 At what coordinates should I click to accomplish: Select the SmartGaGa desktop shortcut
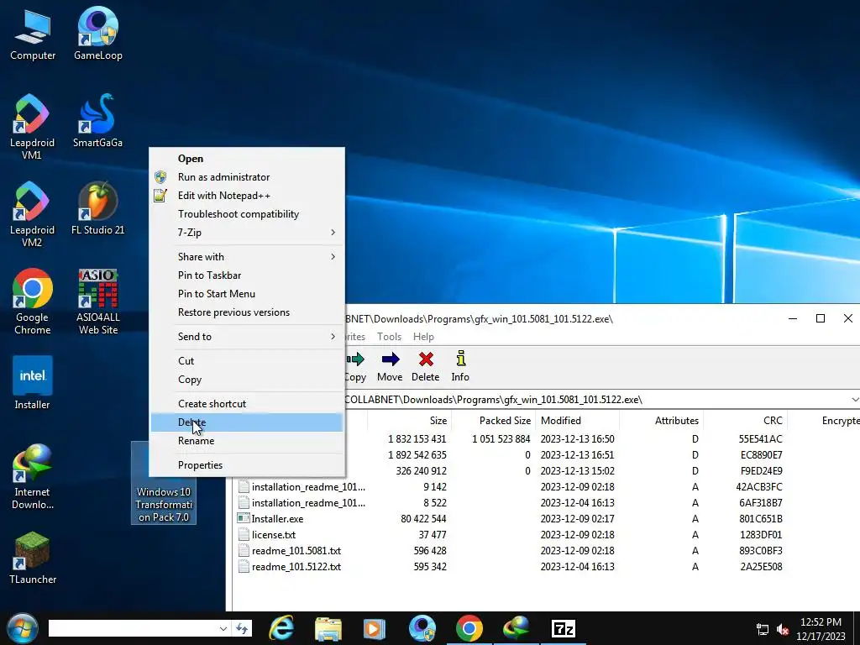97,121
